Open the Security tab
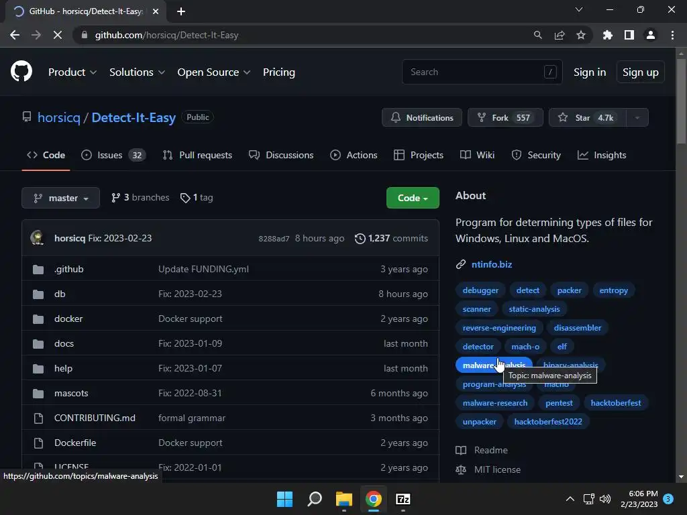Viewport: 687px width, 515px height. pos(536,155)
